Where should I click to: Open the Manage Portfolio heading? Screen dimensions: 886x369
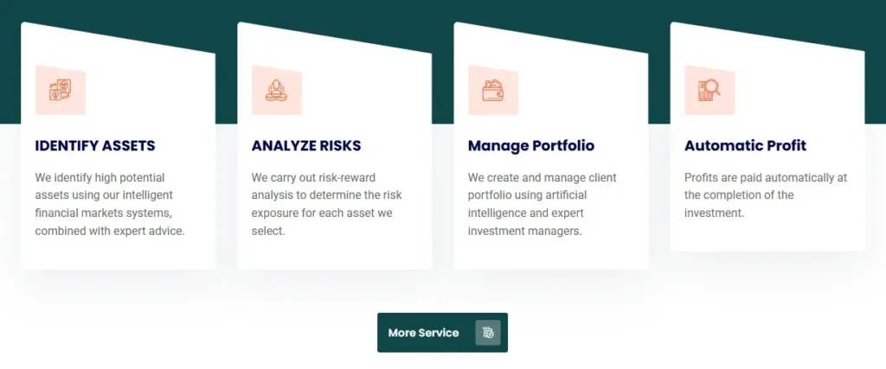click(x=531, y=146)
